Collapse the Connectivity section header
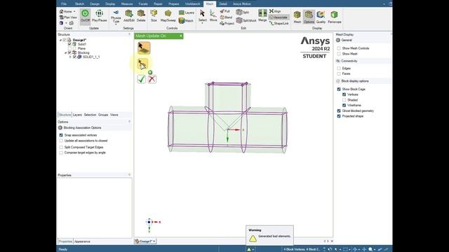 pos(338,61)
